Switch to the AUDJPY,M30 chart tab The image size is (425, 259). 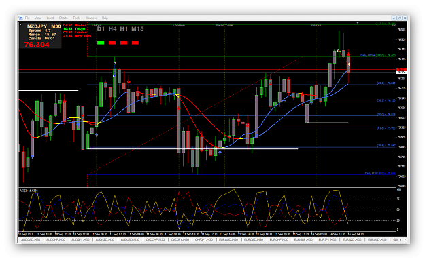[x=80, y=239]
